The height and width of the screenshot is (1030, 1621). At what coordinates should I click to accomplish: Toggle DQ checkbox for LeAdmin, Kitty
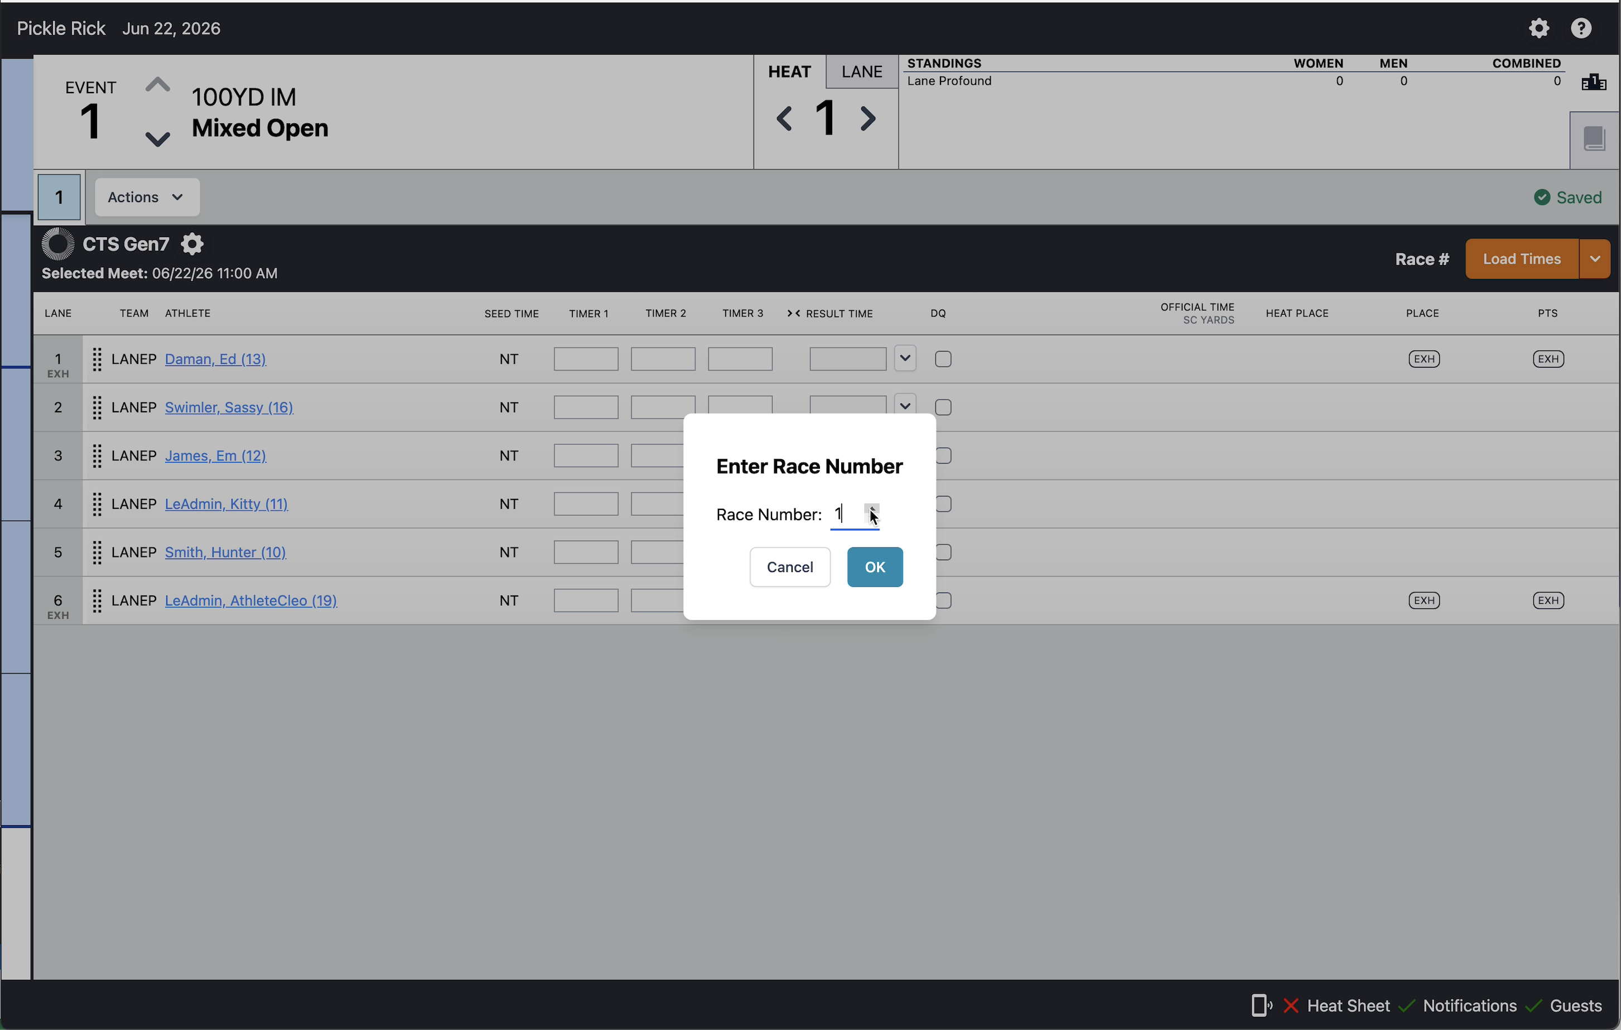point(943,504)
